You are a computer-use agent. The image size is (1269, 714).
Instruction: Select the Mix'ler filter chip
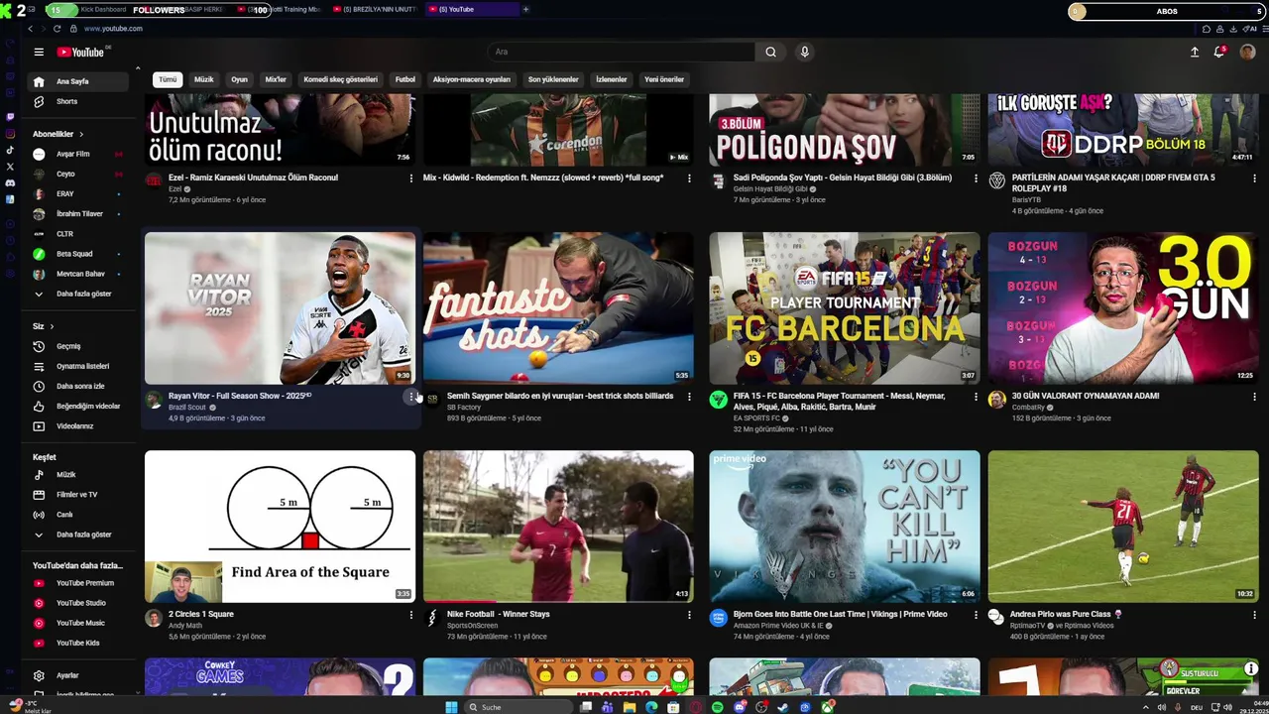276,79
